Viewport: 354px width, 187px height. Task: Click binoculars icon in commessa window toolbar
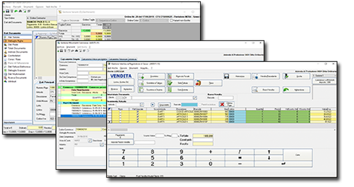click(x=76, y=51)
